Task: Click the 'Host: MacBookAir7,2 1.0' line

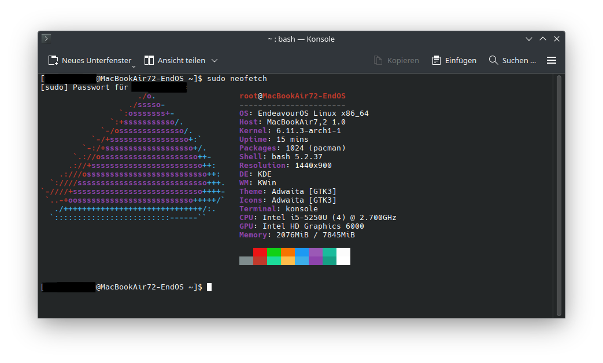Action: click(x=293, y=122)
